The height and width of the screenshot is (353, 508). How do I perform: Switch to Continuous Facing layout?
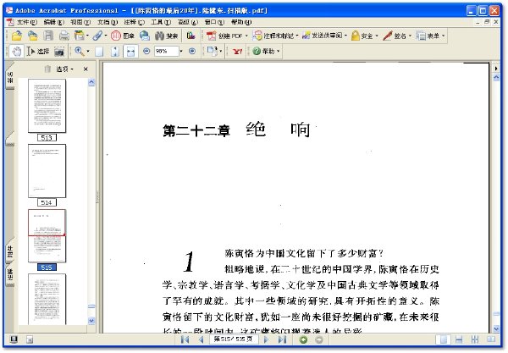(475, 339)
